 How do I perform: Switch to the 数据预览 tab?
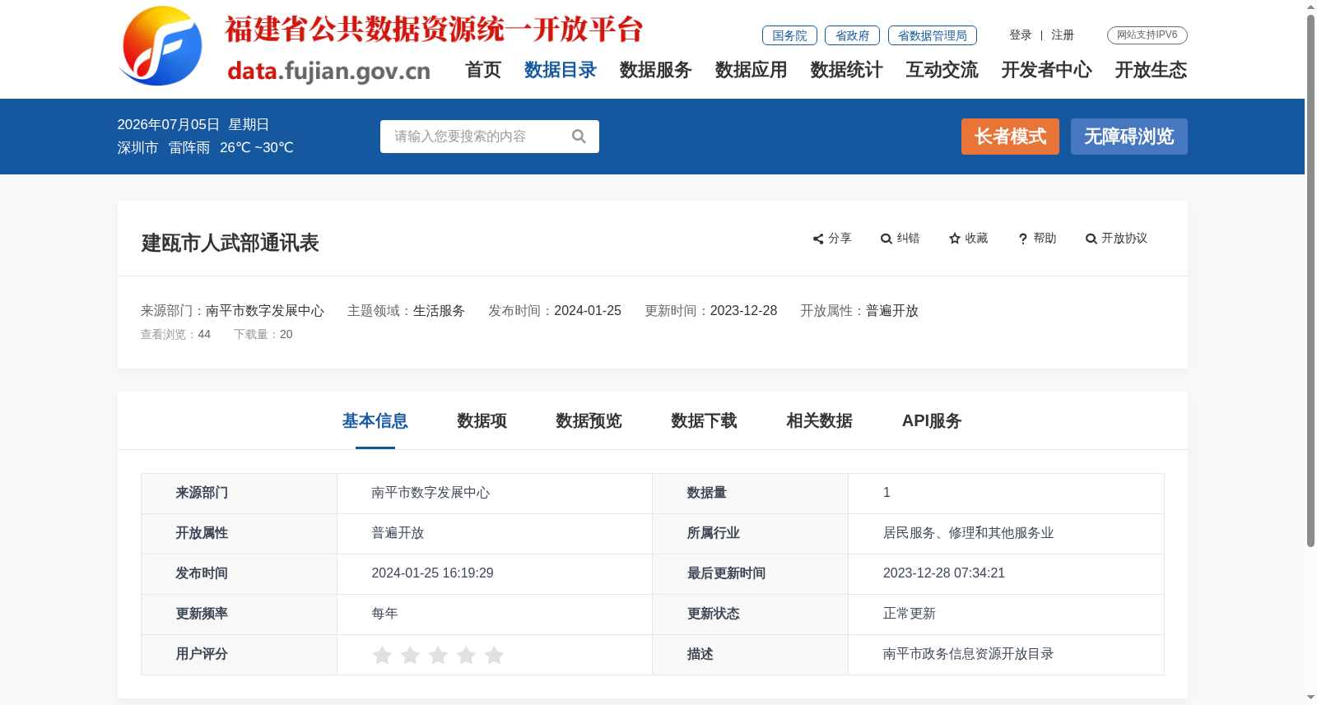point(589,421)
